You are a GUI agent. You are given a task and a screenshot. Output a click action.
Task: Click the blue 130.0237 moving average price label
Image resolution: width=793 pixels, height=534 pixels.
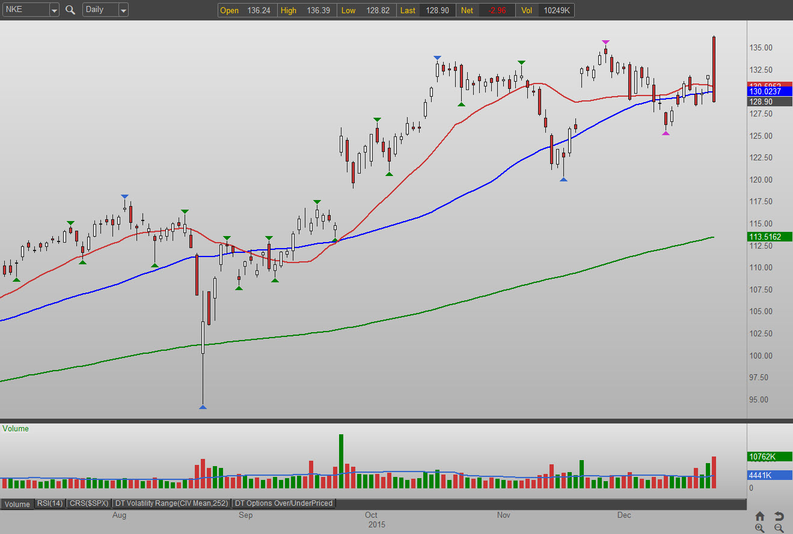coord(765,91)
